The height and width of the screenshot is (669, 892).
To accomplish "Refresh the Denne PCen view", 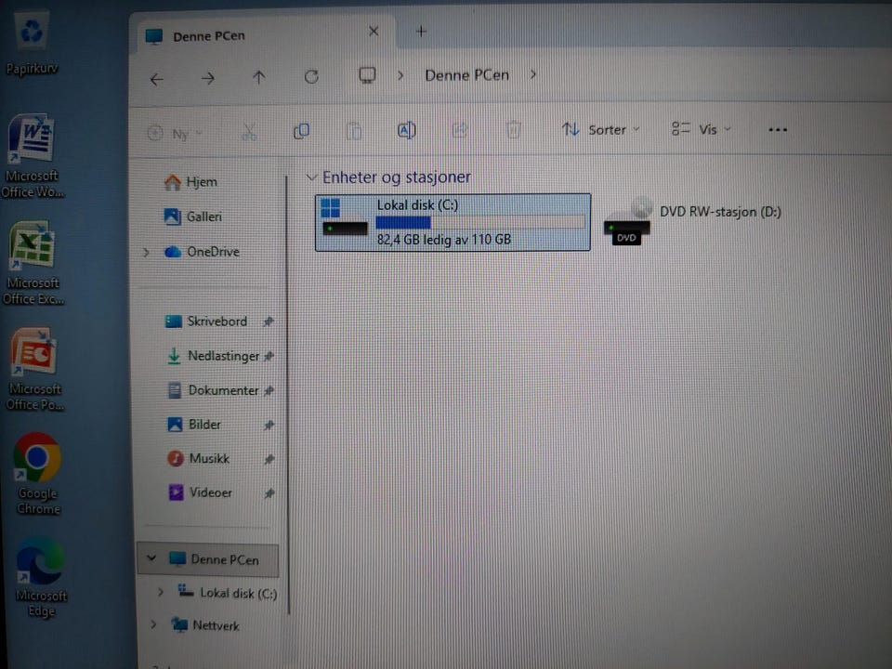I will pyautogui.click(x=311, y=76).
